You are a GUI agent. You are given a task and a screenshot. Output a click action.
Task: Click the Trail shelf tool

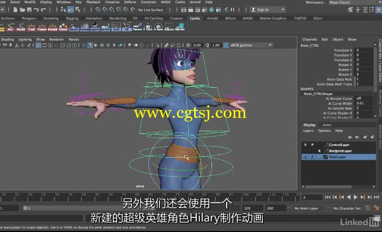pos(31,27)
